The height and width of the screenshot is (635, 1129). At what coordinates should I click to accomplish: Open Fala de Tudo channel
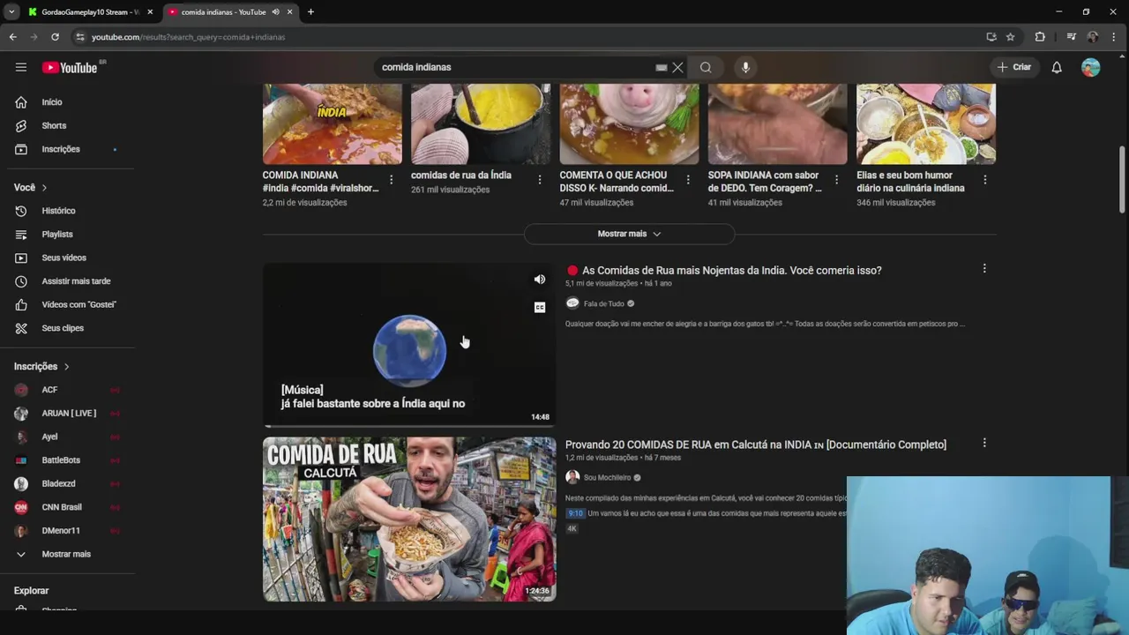[604, 303]
